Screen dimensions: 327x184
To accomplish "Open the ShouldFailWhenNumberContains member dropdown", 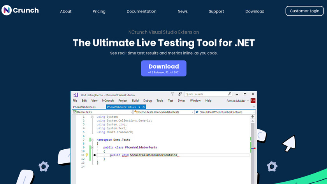I will 225,112.
